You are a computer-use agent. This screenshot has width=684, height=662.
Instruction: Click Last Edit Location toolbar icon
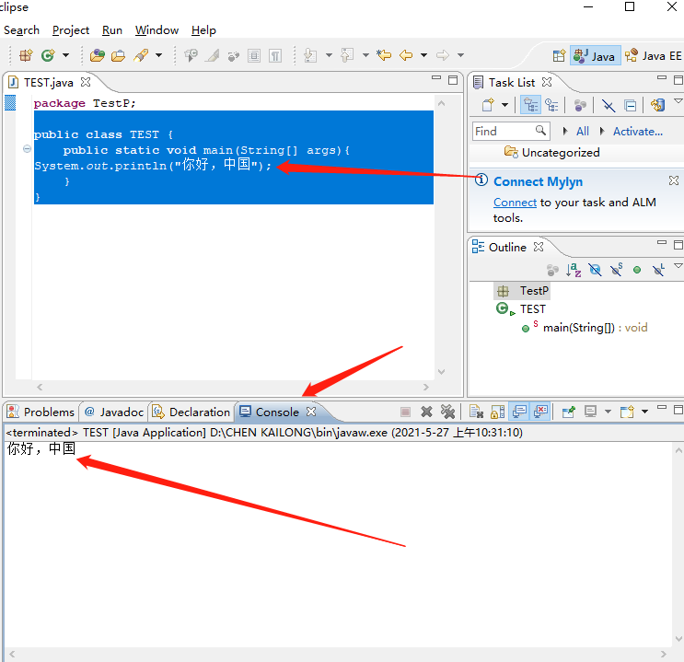coord(384,55)
